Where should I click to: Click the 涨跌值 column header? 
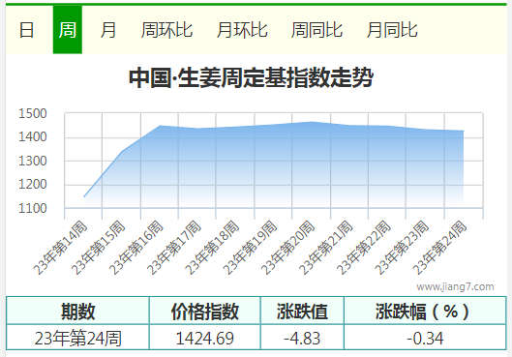click(302, 311)
